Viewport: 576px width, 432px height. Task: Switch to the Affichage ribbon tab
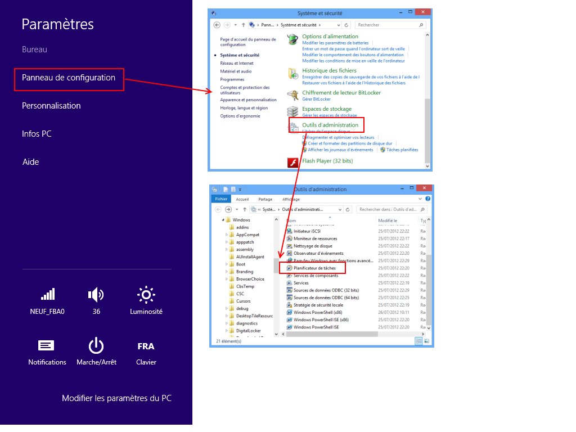pyautogui.click(x=291, y=199)
